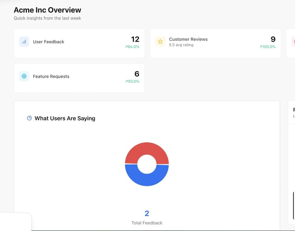Click the 5.0 avg rating text
This screenshot has width=295, height=231.
(x=181, y=45)
